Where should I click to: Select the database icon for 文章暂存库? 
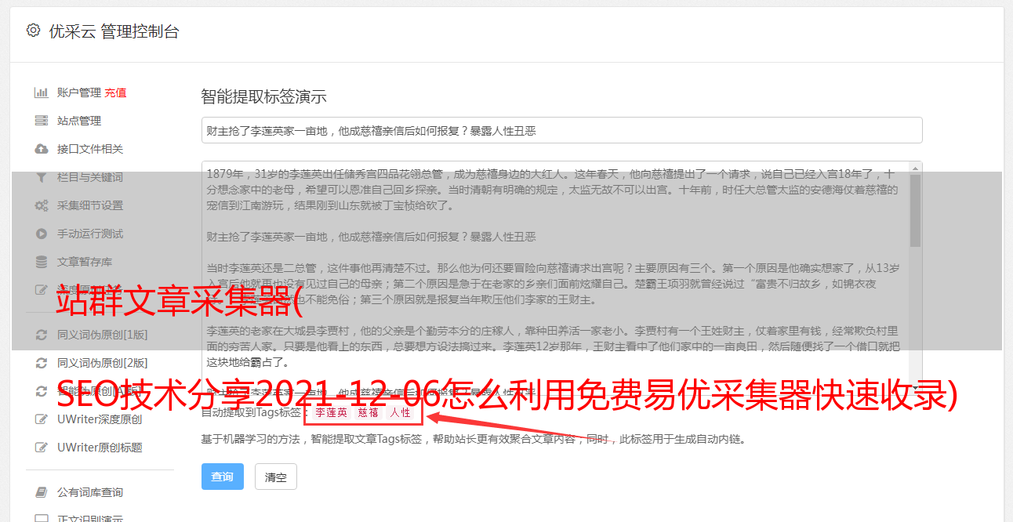tap(42, 262)
